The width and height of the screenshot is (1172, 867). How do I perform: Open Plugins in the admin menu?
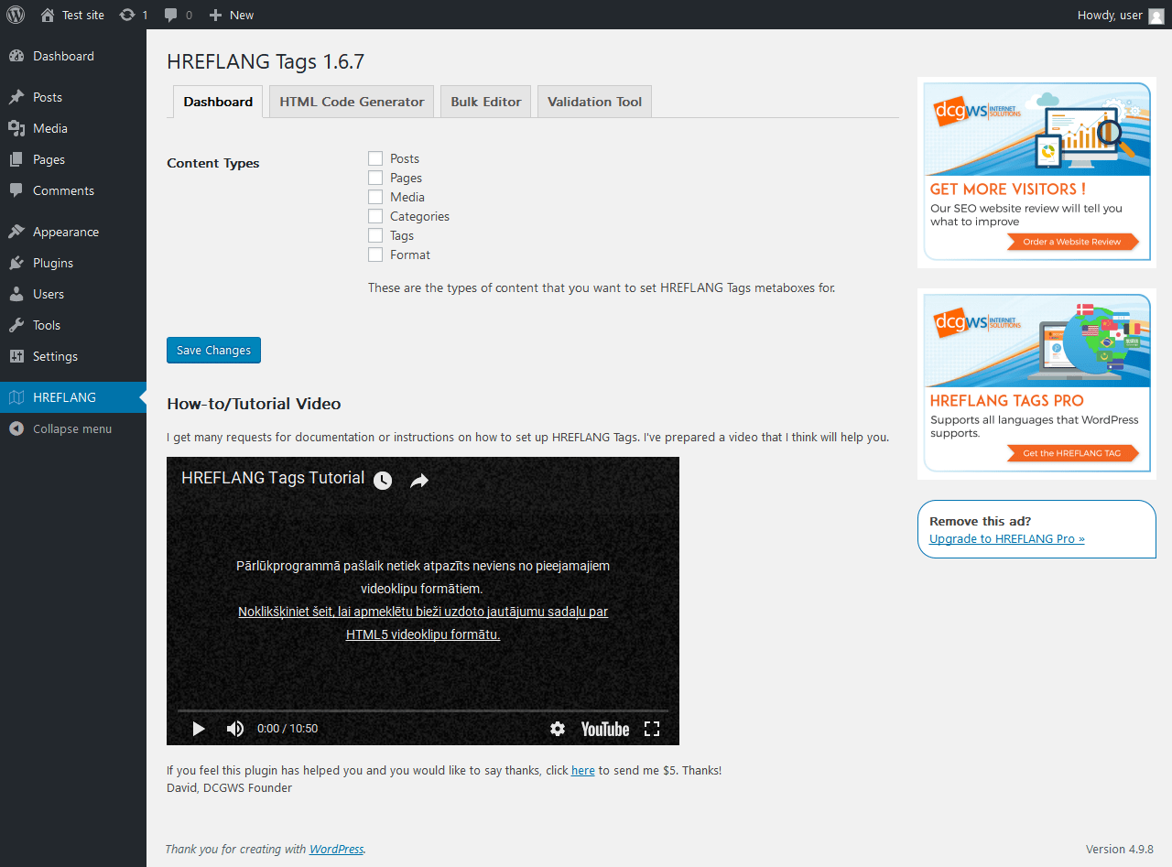(x=73, y=263)
